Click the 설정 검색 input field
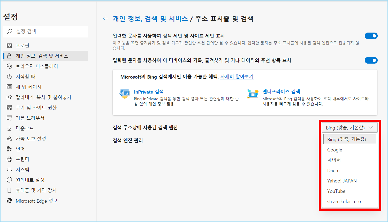This screenshot has height=222, width=388. point(45,32)
